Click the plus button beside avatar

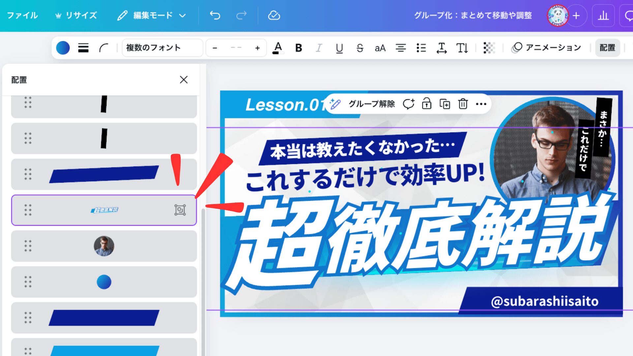coord(576,15)
